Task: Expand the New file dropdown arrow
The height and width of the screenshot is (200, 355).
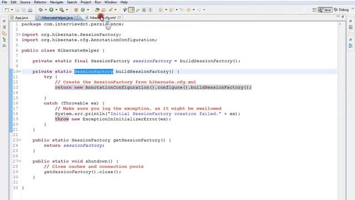Action: pyautogui.click(x=12, y=10)
